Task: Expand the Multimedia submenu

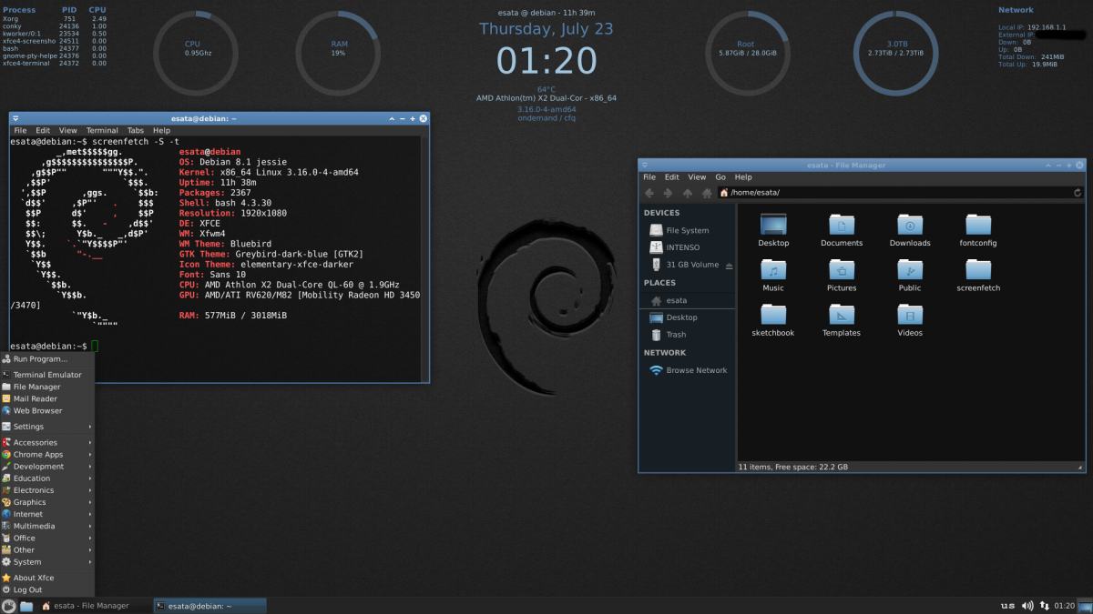Action: [x=47, y=526]
